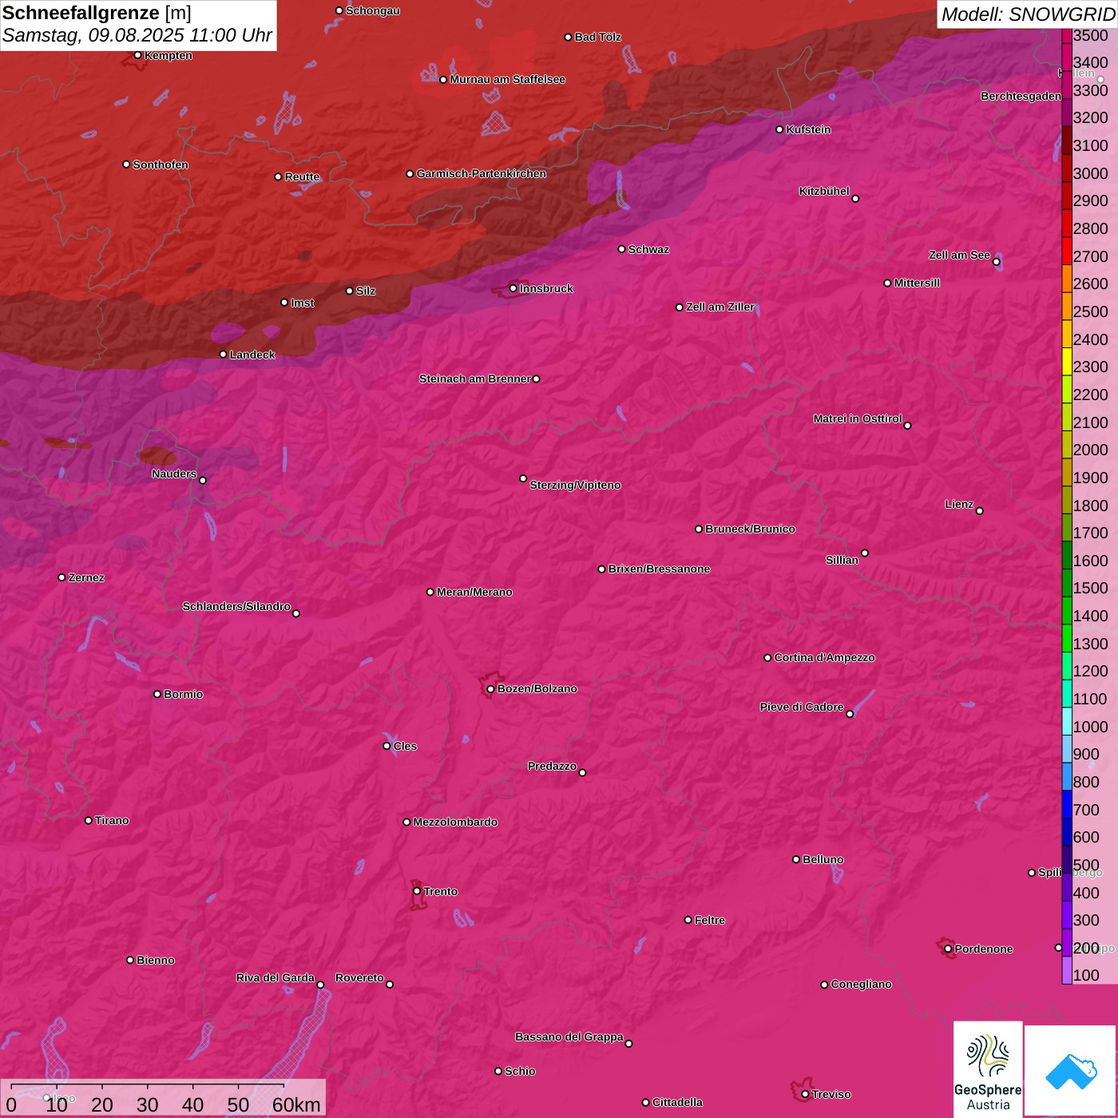Click the Bassano del Grappa label

click(x=569, y=1037)
